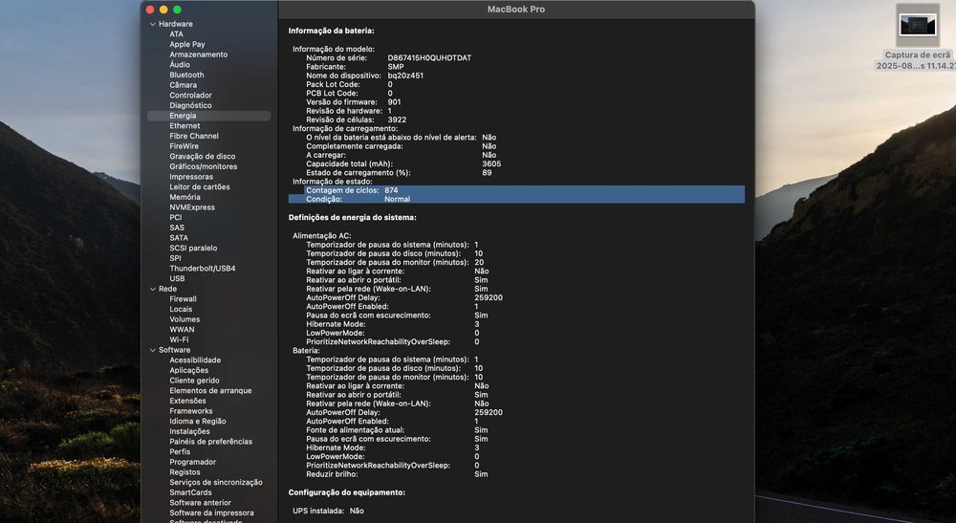Collapse the Software section disclosure triangle
Viewport: 956px width, 523px height.
coord(152,350)
